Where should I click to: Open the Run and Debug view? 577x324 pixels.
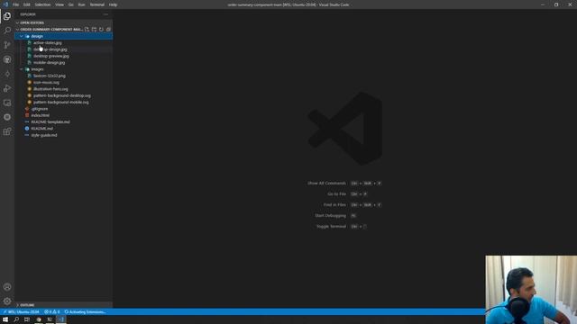point(7,88)
